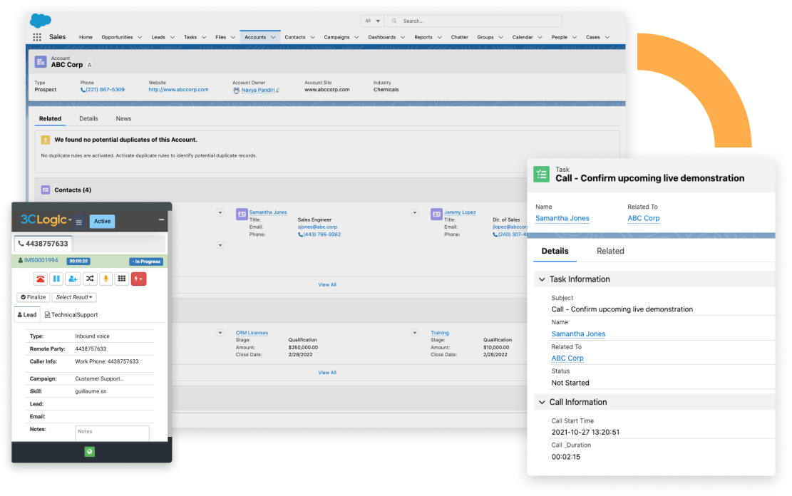
Task: Select the 4438757633 call tab
Action: 43,244
